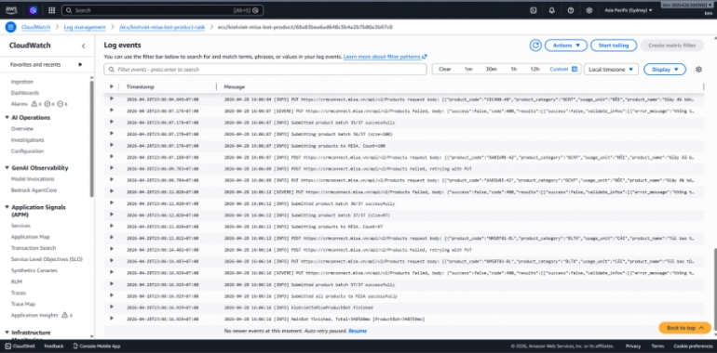Collapse the GenAI Observability section
Image resolution: width=717 pixels, height=353 pixels.
(7, 168)
